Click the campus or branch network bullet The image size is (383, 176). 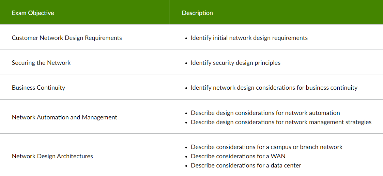pos(266,147)
